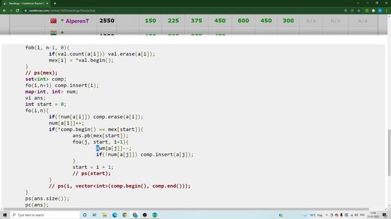Launch Microsoft Edge from the taskbar
The image size is (391, 219).
[x=115, y=215]
